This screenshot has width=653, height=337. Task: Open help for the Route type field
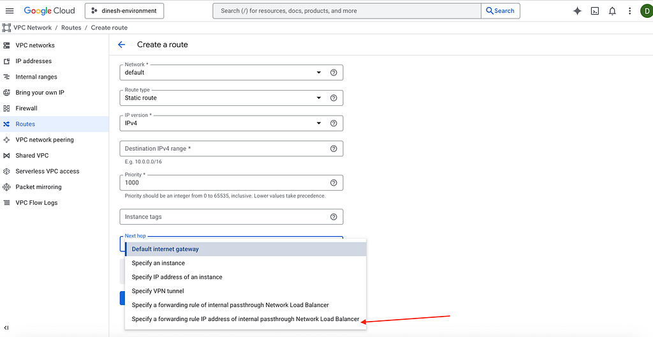(x=333, y=98)
